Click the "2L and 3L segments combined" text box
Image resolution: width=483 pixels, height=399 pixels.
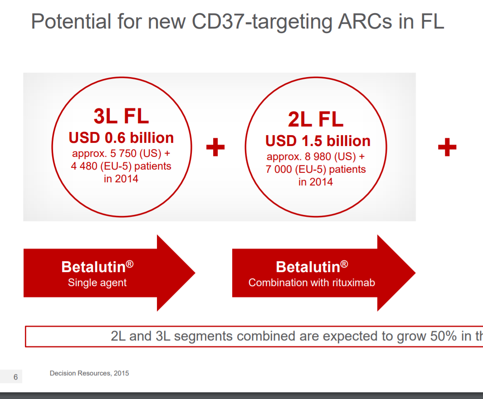point(254,336)
